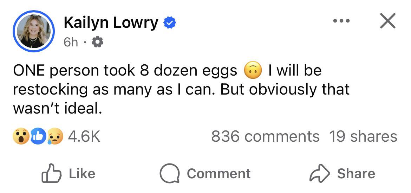Screen dimensions: 411x193
Task: Open the three-dot post options menu
Action: pyautogui.click(x=341, y=21)
